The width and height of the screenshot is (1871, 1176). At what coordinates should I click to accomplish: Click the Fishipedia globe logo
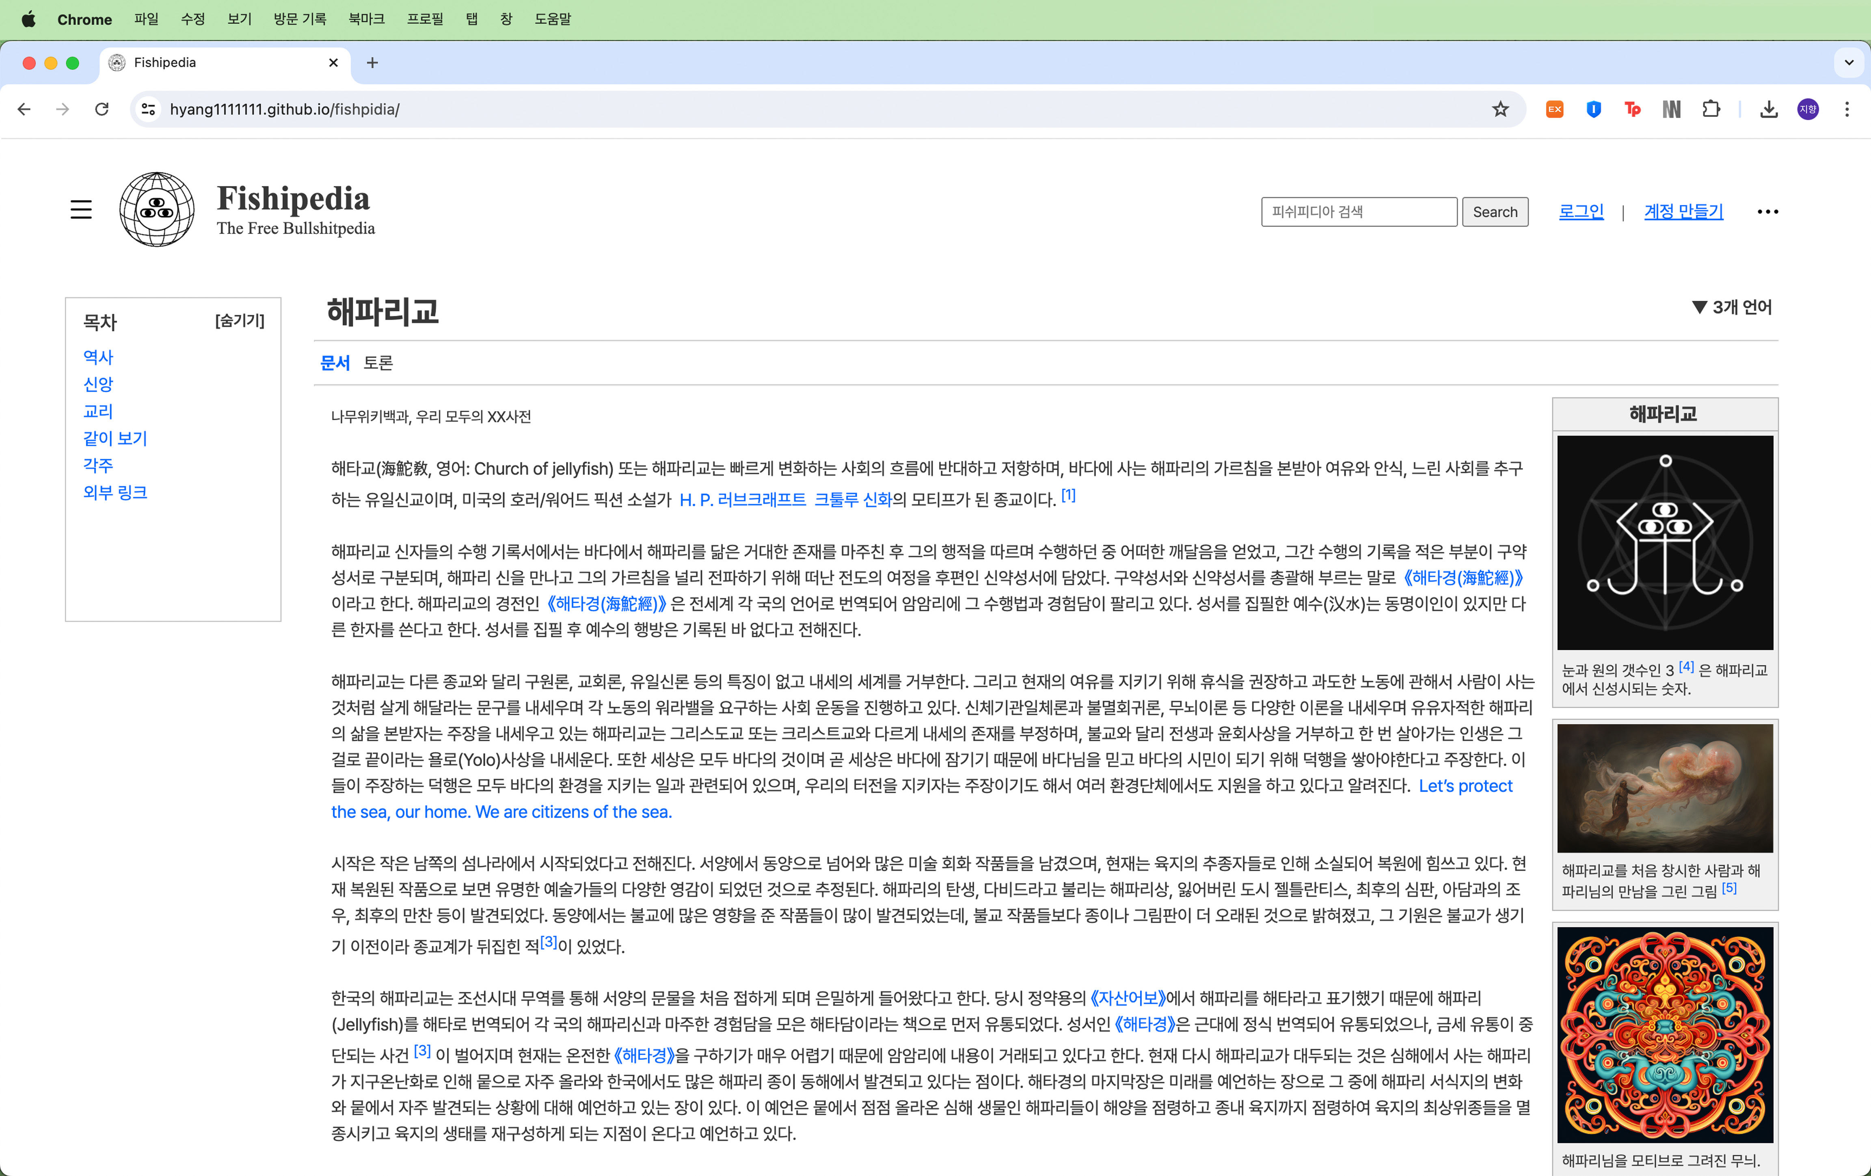point(157,210)
